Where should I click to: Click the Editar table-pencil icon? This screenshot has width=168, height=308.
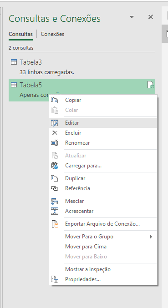pos(55,123)
